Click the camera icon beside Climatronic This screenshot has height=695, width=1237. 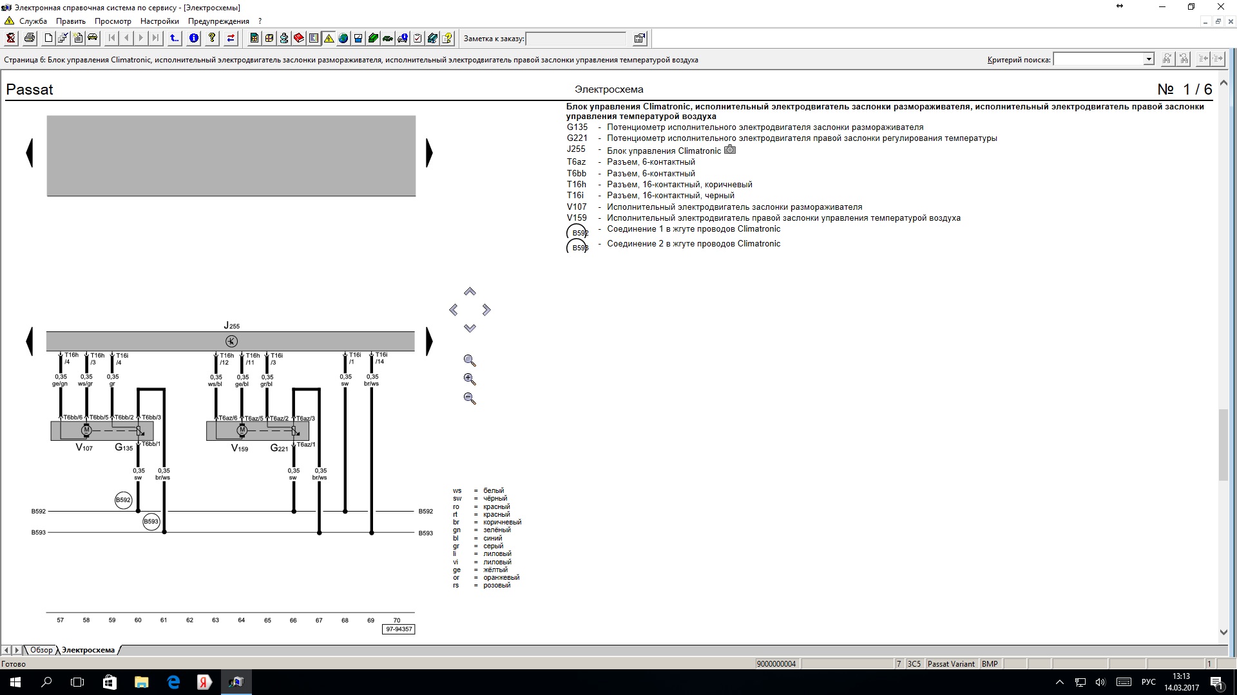(729, 150)
